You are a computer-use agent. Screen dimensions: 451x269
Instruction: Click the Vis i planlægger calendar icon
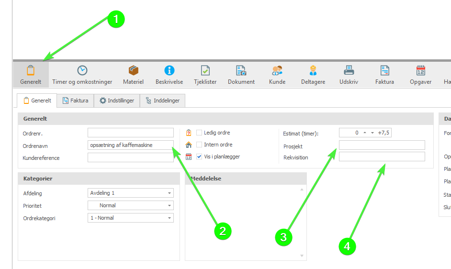pos(189,157)
